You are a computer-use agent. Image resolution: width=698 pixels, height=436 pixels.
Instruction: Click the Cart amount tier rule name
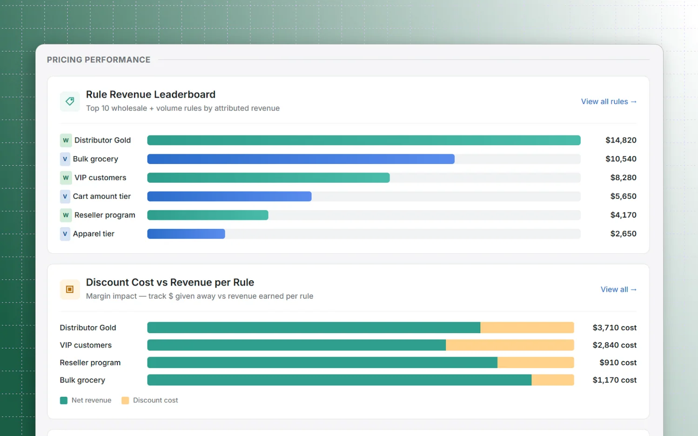pyautogui.click(x=102, y=196)
